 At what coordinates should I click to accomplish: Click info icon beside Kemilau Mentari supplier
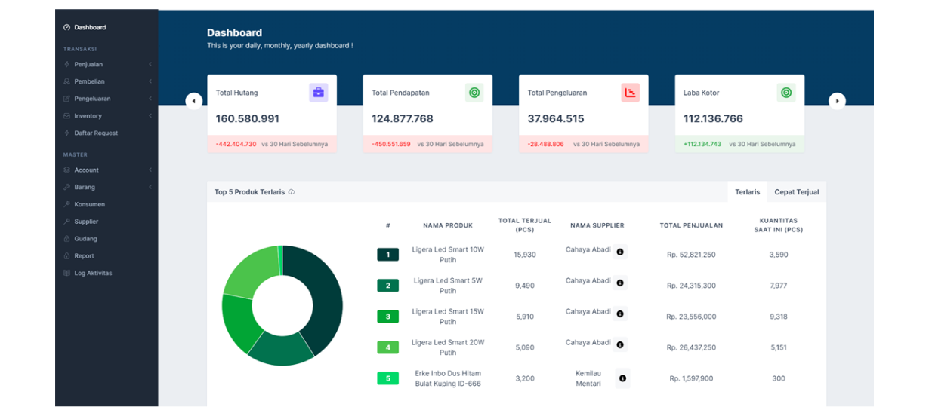coord(622,378)
